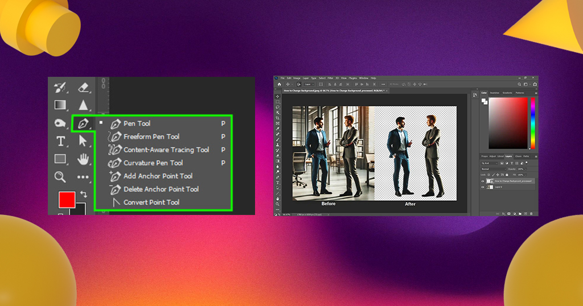This screenshot has height=306, width=583.
Task: Hide the How to Change Background_processed layer
Action: (x=483, y=181)
